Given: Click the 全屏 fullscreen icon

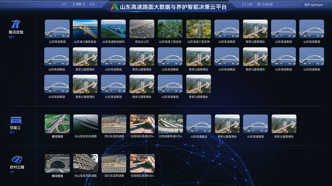Looking at the screenshot, I should click(244, 4).
